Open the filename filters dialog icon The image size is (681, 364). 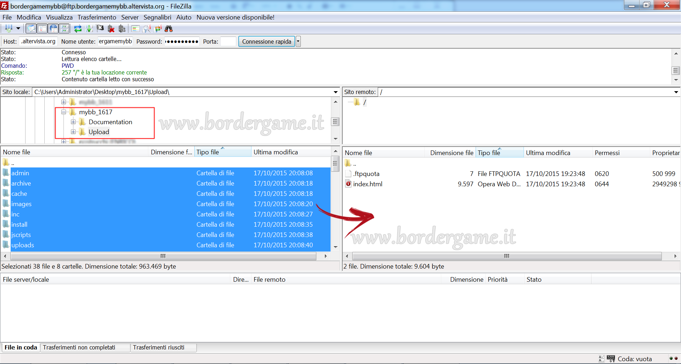(x=135, y=28)
